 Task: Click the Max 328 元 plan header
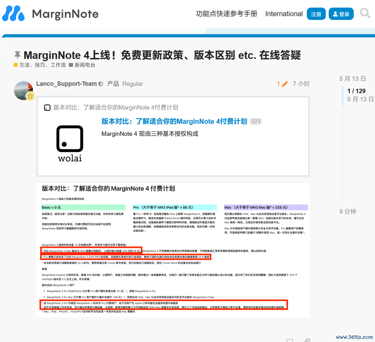coord(266,207)
